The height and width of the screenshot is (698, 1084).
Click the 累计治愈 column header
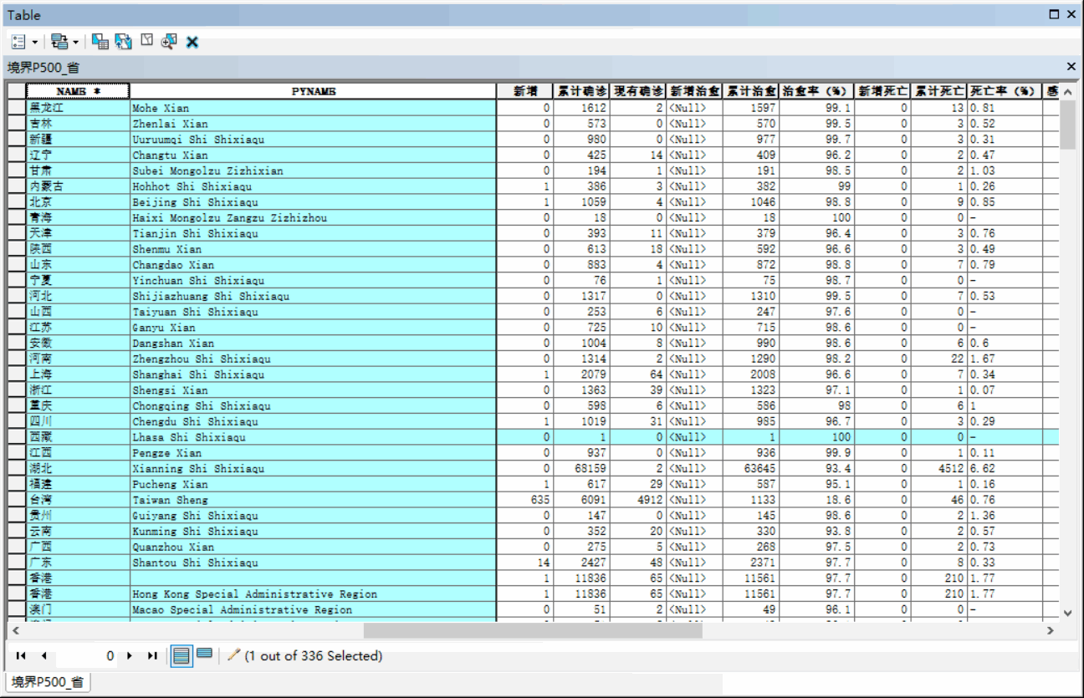[751, 91]
